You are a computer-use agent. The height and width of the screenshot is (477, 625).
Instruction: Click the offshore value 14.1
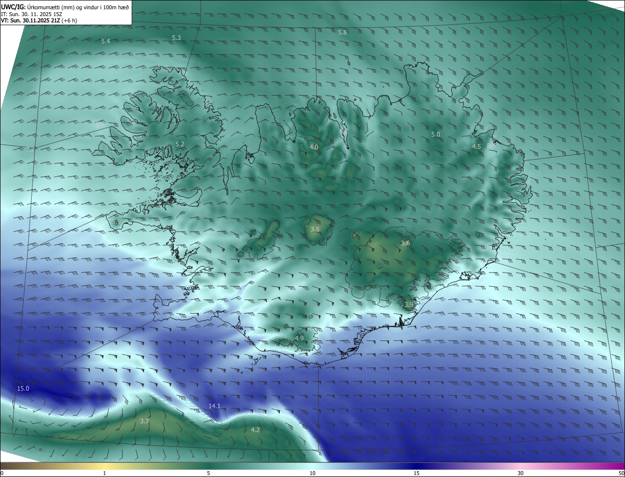(x=214, y=406)
